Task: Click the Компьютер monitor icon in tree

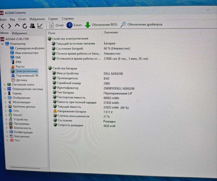Action: coord(7,44)
